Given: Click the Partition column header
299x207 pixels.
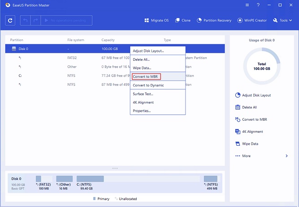Looking at the screenshot, I should tap(17, 40).
